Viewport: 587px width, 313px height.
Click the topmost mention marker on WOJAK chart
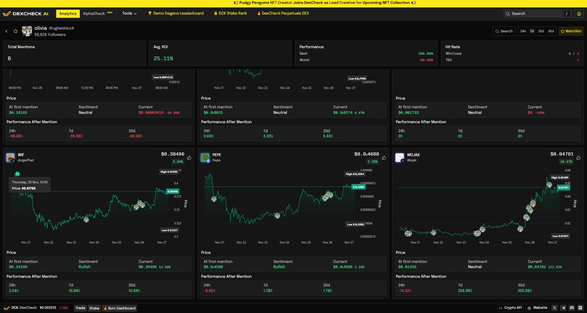549,185
